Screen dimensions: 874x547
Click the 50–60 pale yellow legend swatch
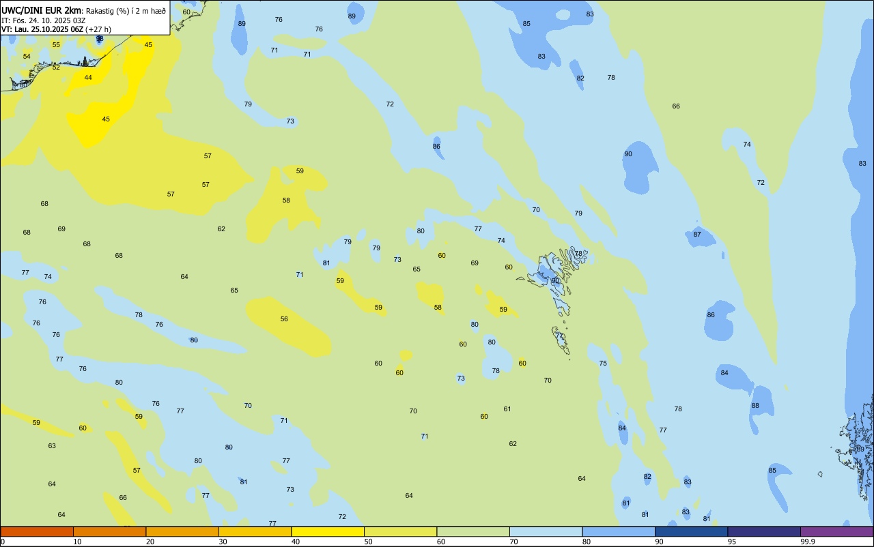pyautogui.click(x=400, y=531)
